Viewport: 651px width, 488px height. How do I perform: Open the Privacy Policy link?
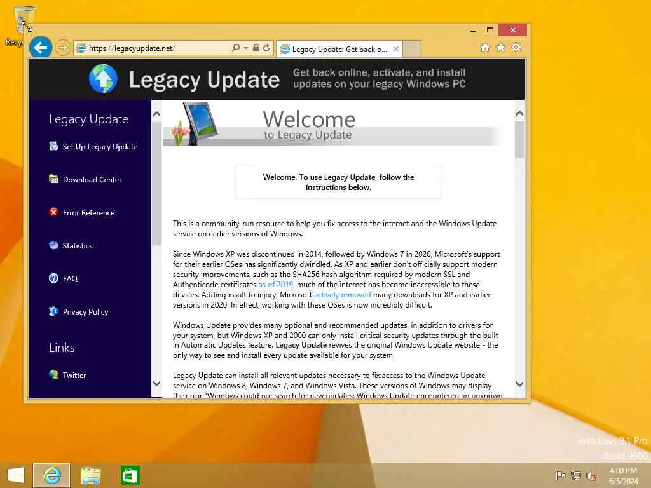coord(86,311)
